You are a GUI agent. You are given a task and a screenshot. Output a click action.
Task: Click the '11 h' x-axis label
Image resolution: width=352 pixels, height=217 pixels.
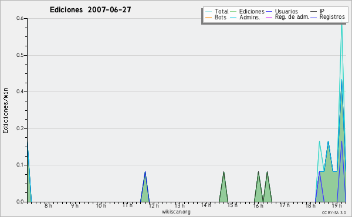click(x=127, y=205)
